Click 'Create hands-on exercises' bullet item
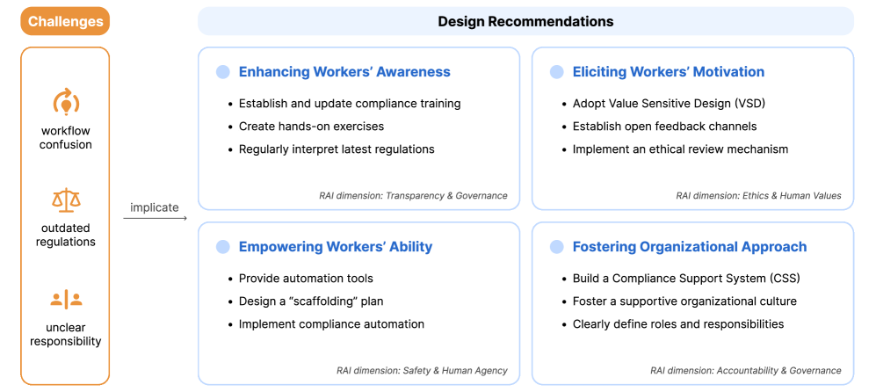The image size is (876, 392). (x=311, y=127)
